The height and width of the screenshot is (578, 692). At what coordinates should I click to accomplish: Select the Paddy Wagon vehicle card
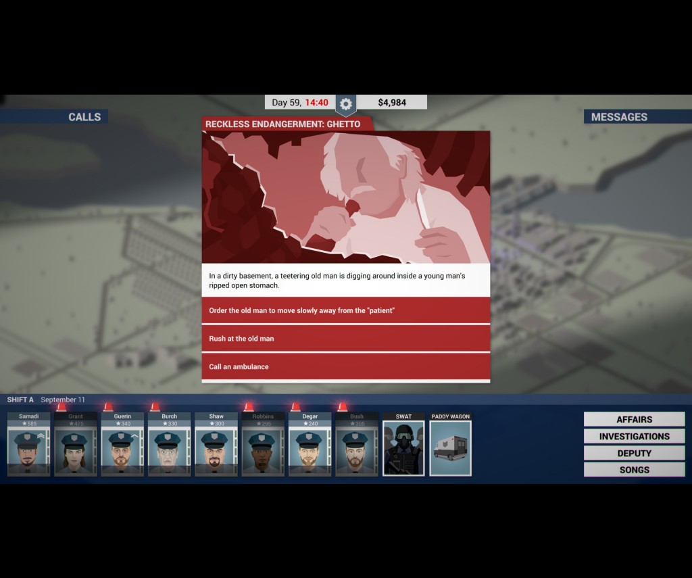450,448
